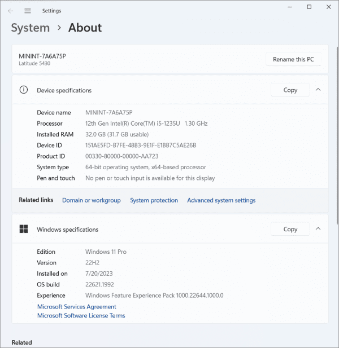Click the Related links label
Screen dimensions: 339x348
click(36, 200)
